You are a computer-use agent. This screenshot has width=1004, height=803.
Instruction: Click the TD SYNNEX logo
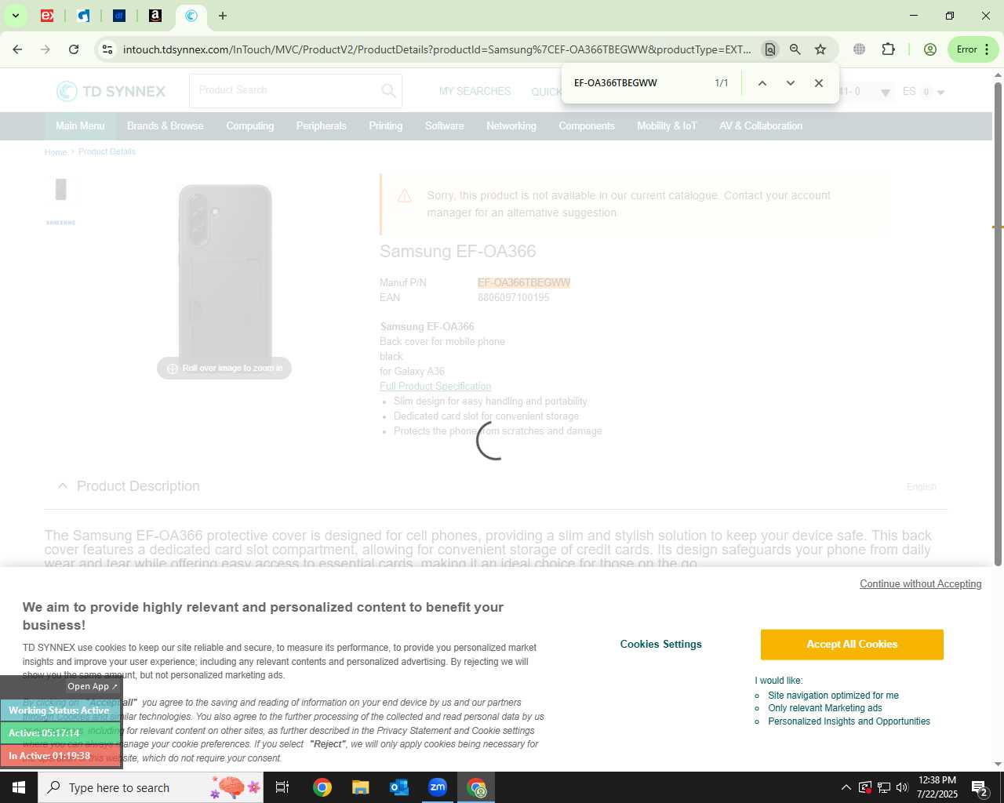tap(111, 91)
